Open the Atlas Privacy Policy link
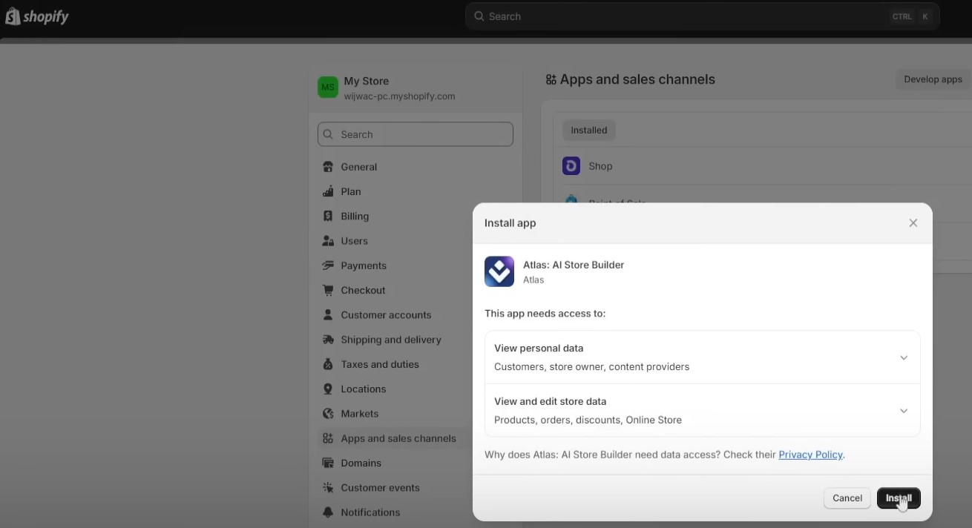Screen dimensions: 972x528 (810, 455)
